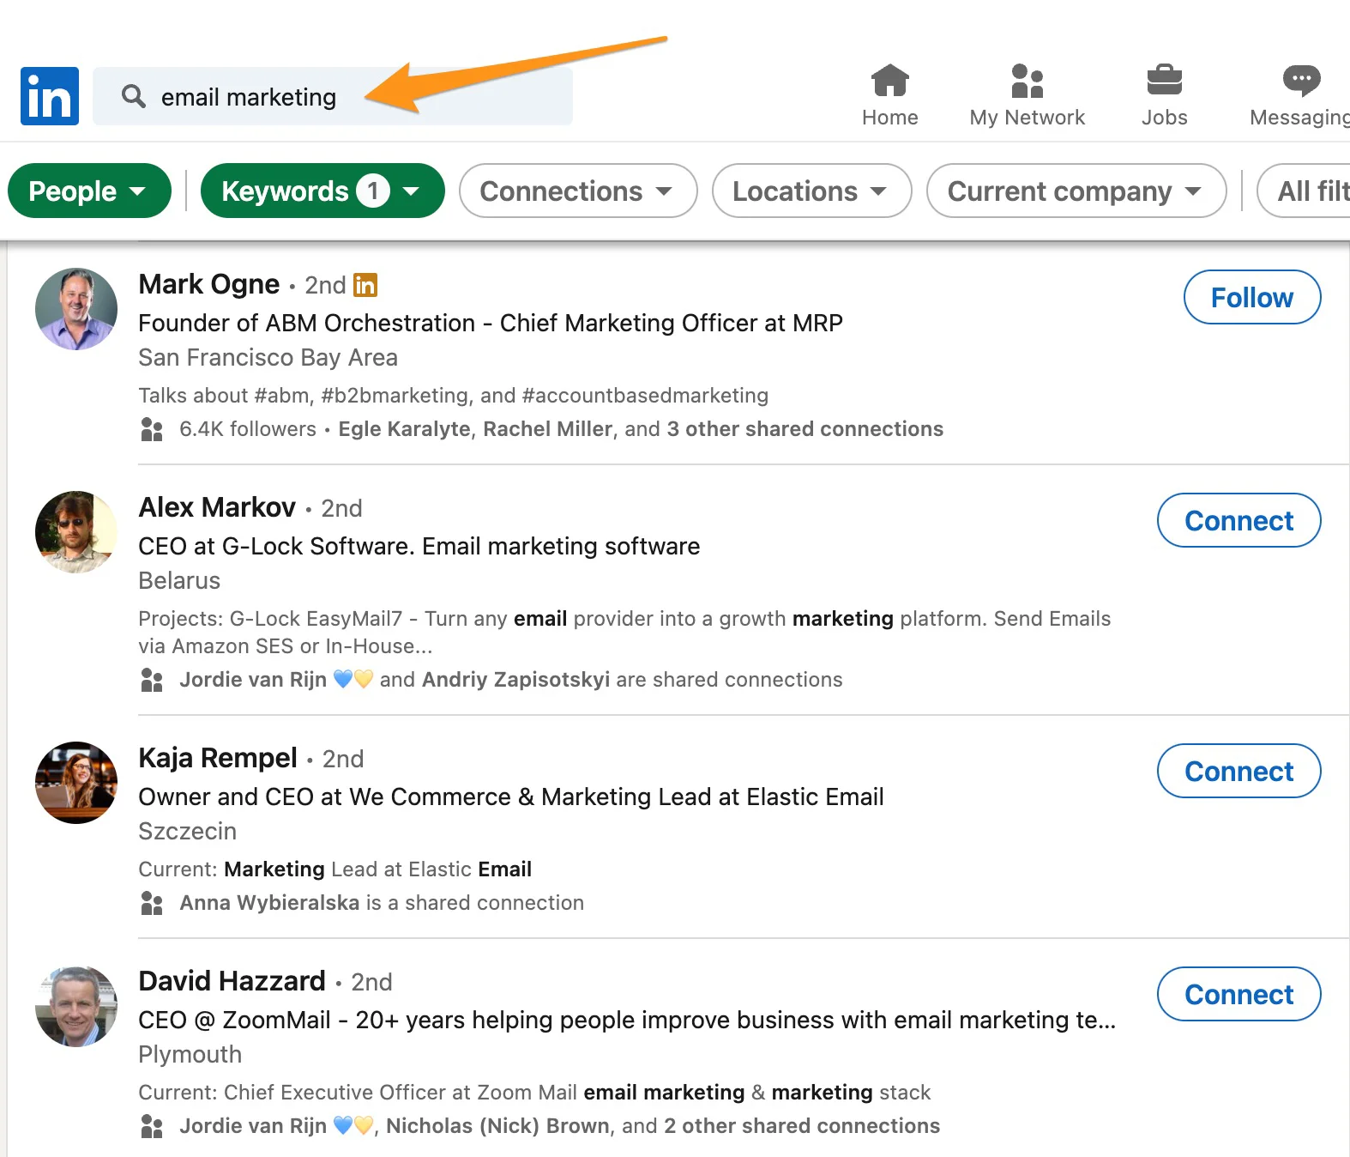Image resolution: width=1350 pixels, height=1157 pixels.
Task: Click Mark Ogne's LinkedIn Premium badge
Action: 365,285
